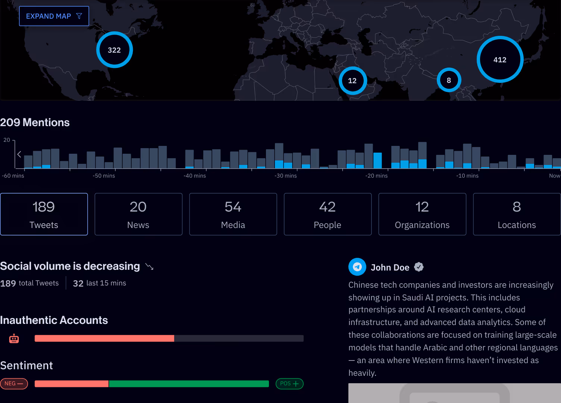The width and height of the screenshot is (561, 403).
Task: Click the -10 mins axis label
Action: point(467,176)
